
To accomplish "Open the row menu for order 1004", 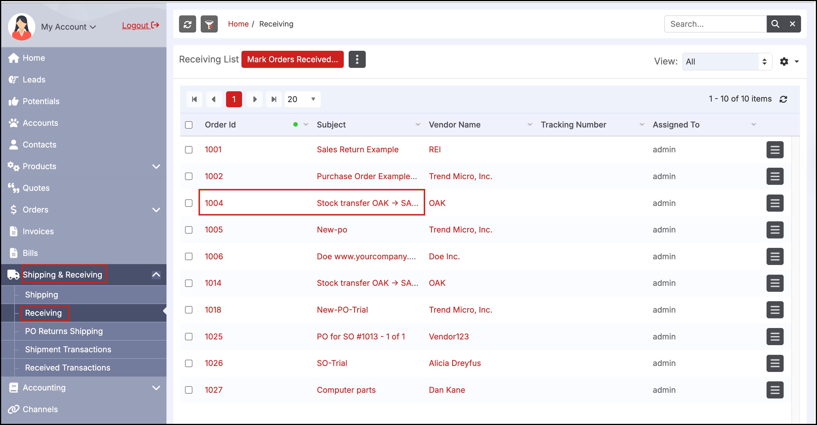I will pos(775,203).
